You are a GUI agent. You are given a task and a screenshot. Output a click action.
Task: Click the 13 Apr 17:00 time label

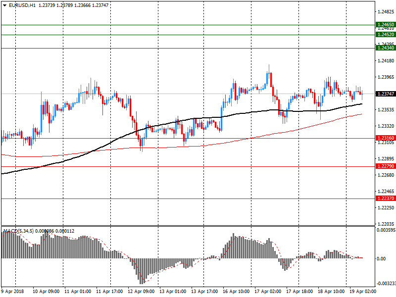(x=204, y=292)
